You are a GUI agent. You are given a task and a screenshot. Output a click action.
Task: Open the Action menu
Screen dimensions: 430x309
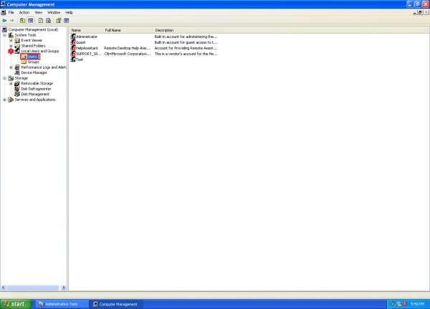click(x=24, y=12)
